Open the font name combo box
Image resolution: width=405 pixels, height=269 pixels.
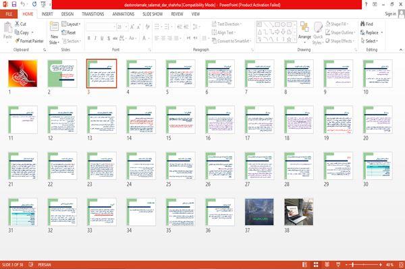click(x=101, y=26)
